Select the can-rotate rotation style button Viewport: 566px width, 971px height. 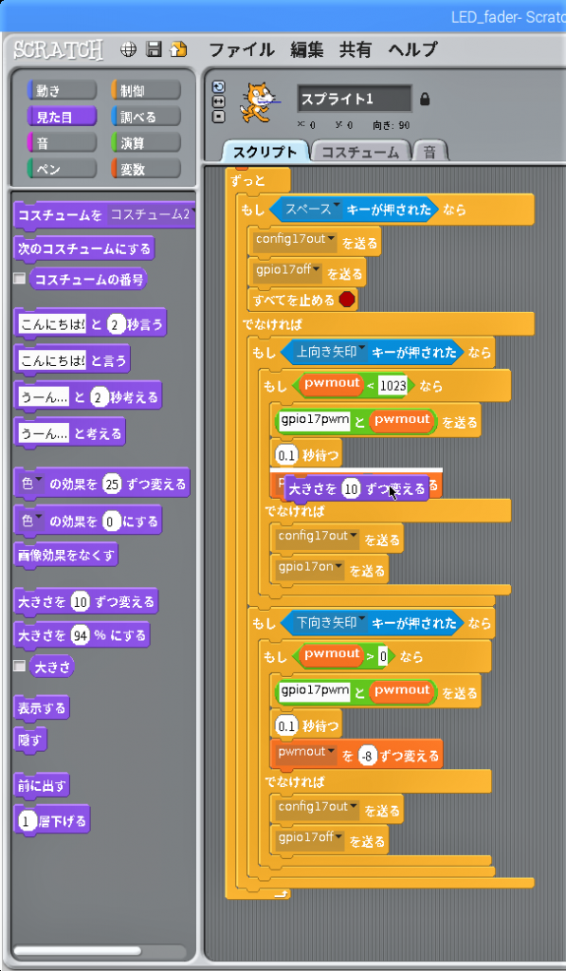tap(219, 86)
